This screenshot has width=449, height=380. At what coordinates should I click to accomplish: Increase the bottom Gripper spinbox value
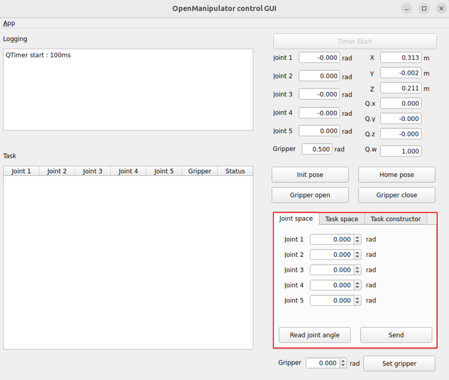click(x=343, y=361)
